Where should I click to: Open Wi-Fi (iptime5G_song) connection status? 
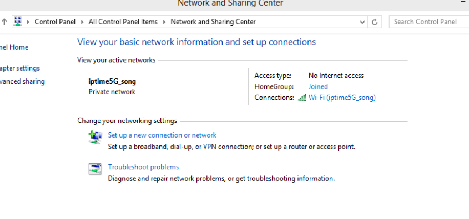[342, 97]
